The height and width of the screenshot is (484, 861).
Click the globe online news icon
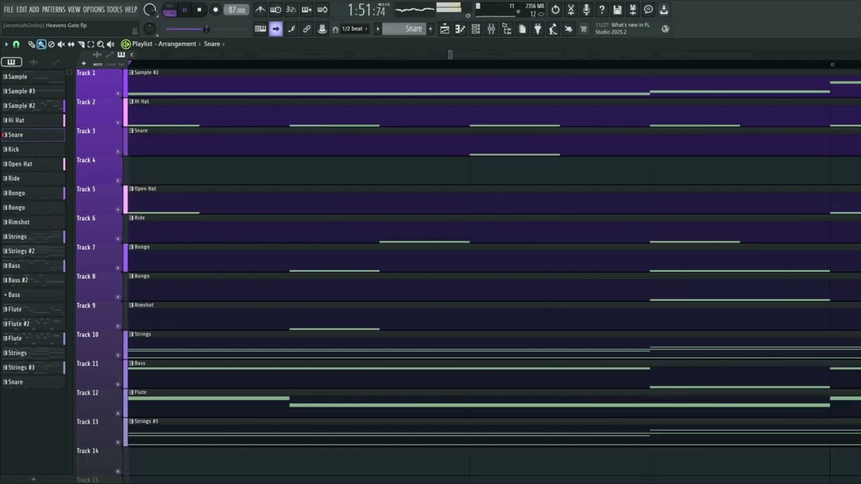tap(665, 29)
